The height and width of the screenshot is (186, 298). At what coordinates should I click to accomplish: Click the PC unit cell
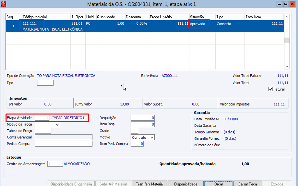[x=88, y=24]
